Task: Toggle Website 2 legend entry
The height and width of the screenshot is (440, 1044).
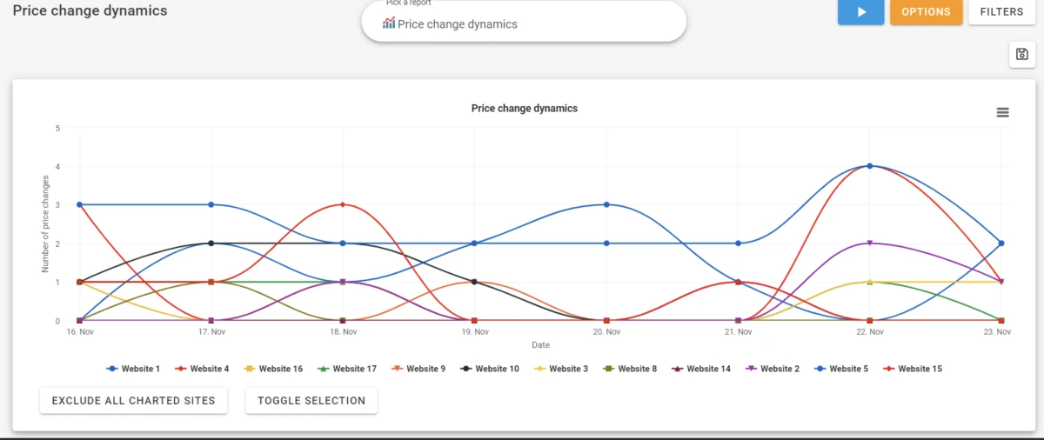Action: (772, 369)
